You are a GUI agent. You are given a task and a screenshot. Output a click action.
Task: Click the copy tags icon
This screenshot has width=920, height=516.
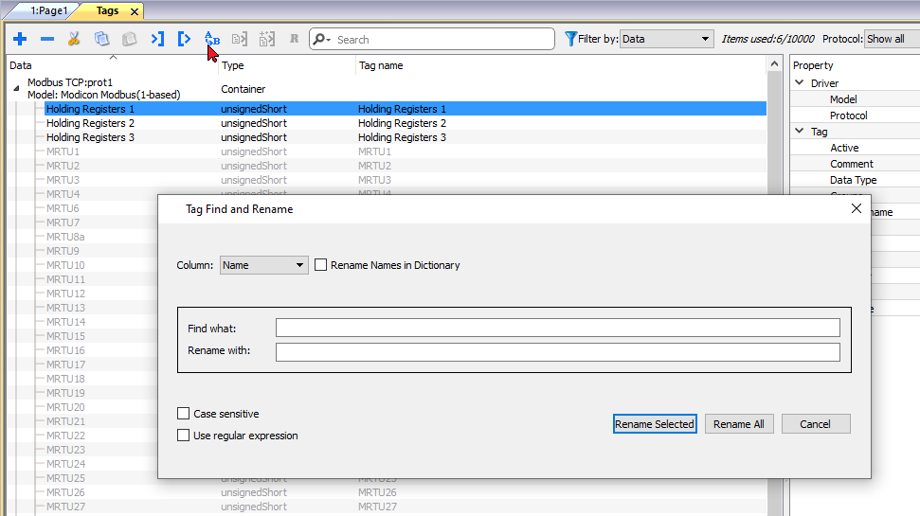click(101, 39)
